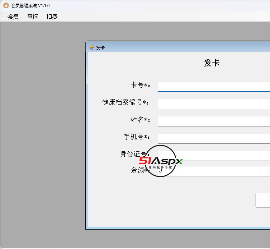Click the 会员管理系统 V1.1.0 title text
This screenshot has width=270, height=249.
[30, 5]
